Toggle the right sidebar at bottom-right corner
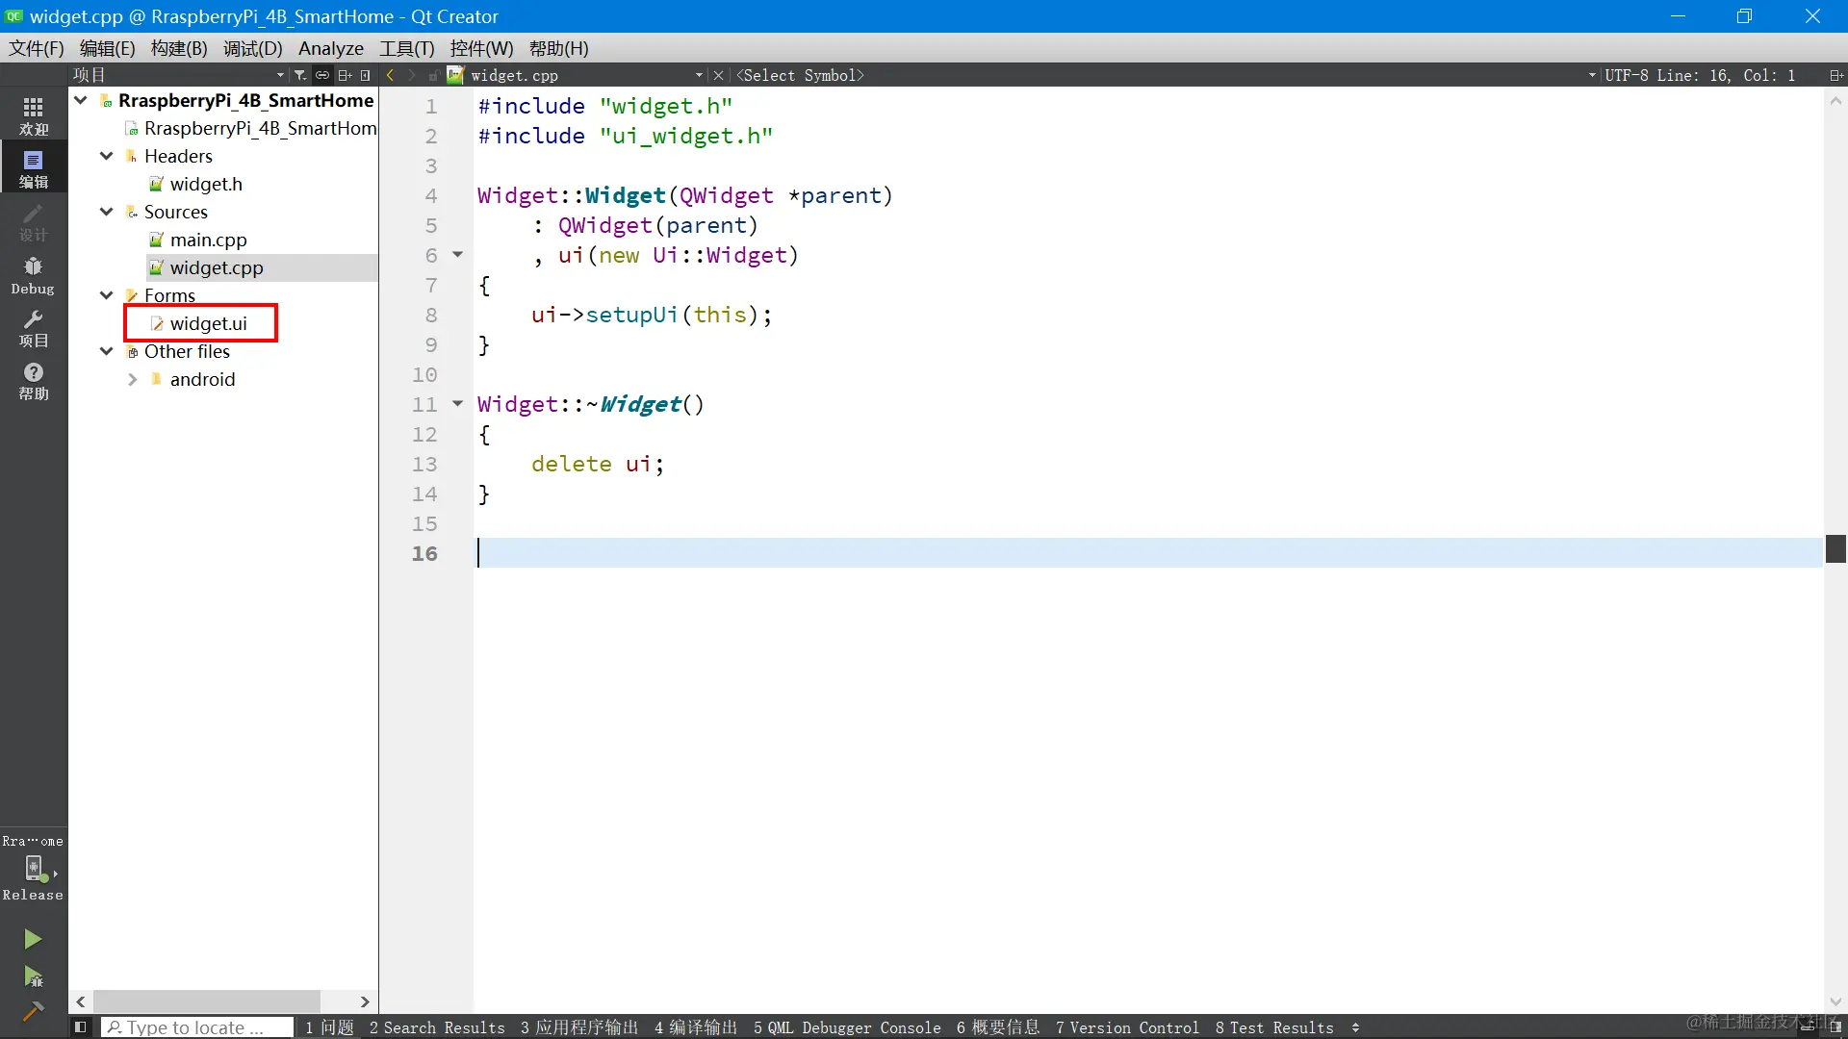The image size is (1848, 1039). click(x=1835, y=1027)
